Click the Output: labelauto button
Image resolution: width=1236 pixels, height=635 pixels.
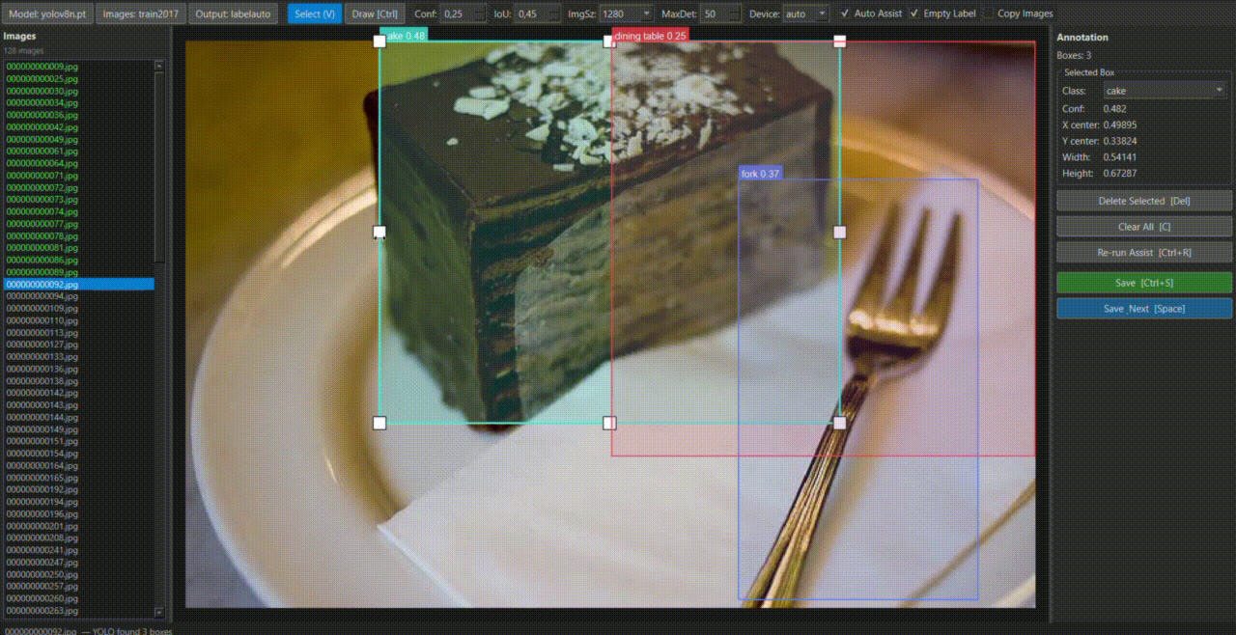point(233,14)
